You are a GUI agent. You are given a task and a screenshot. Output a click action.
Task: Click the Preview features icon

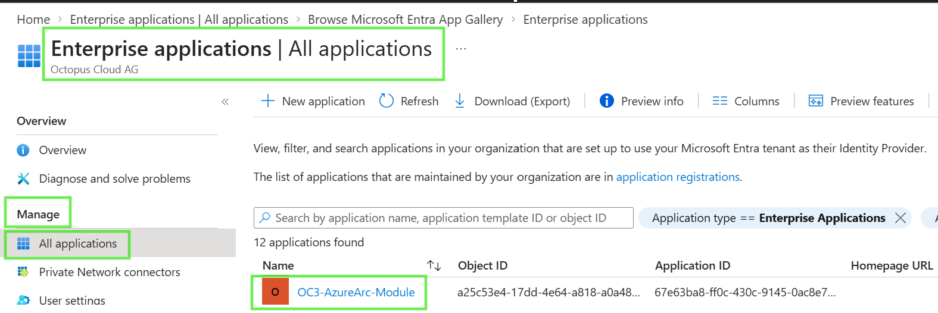815,101
